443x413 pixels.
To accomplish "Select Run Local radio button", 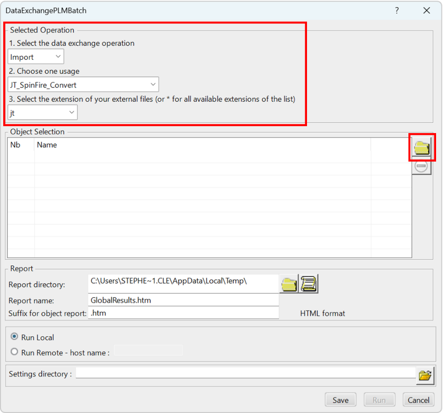I will coord(14,337).
